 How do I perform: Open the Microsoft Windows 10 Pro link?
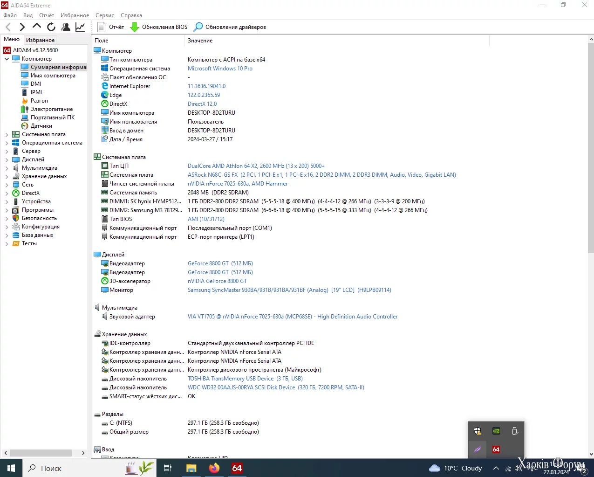point(220,69)
